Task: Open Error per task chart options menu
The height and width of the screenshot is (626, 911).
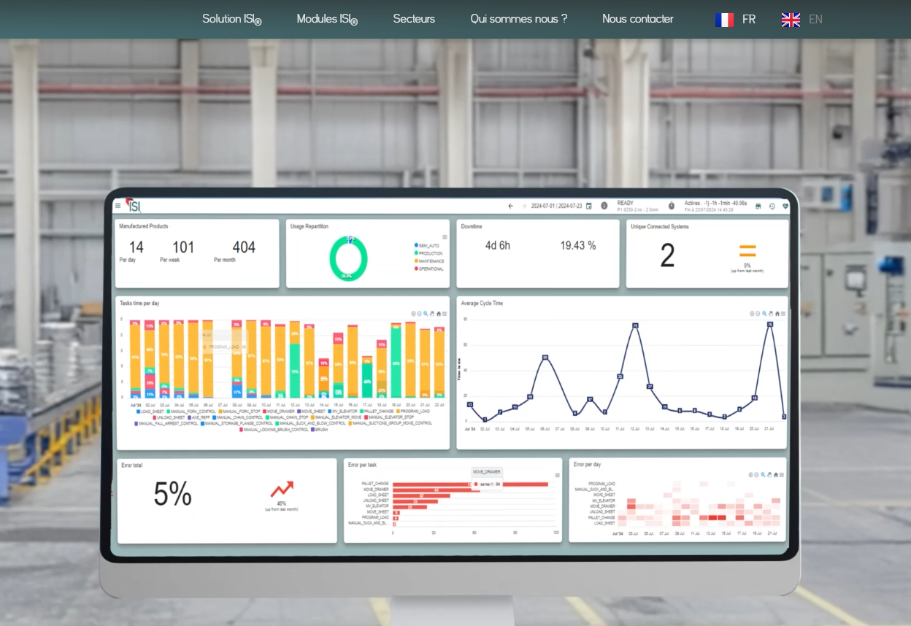Action: coord(557,475)
